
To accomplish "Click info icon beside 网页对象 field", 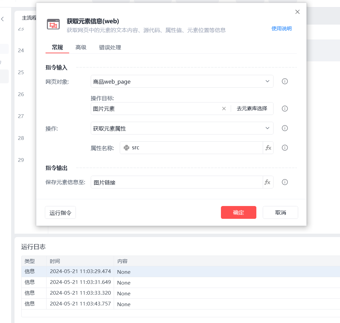I will (x=284, y=81).
